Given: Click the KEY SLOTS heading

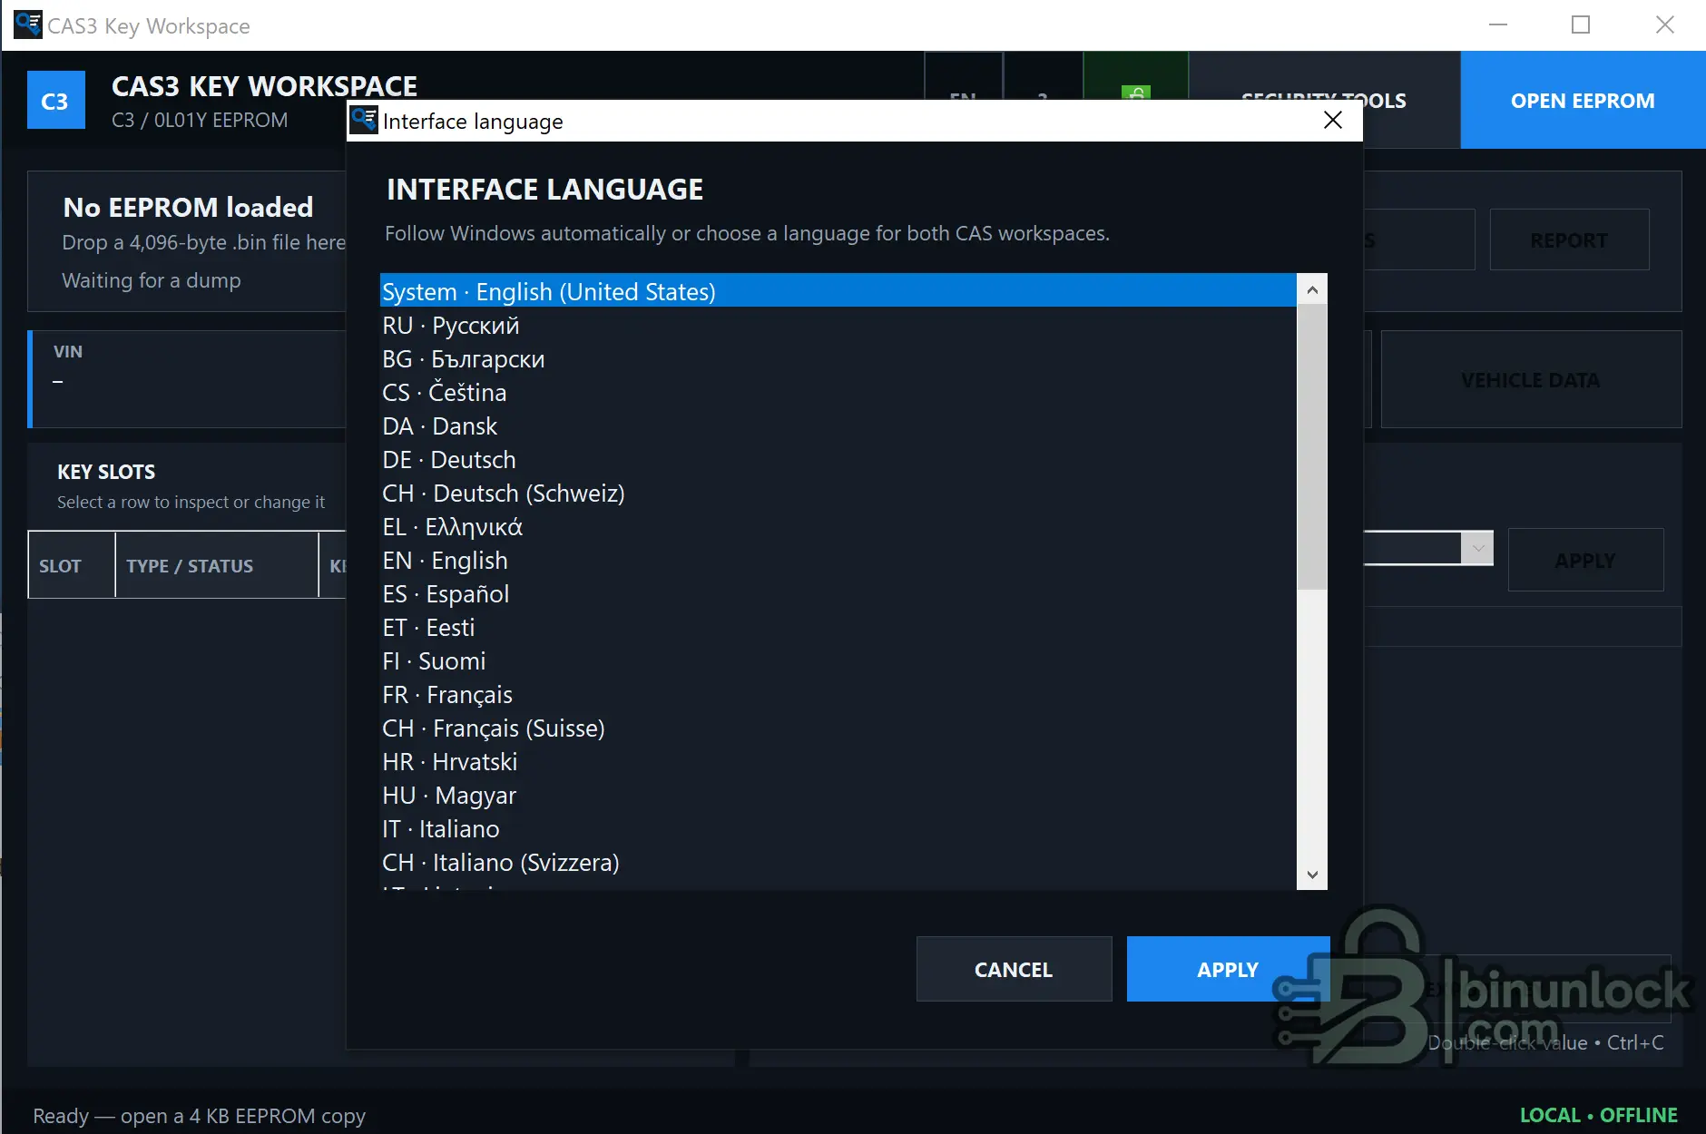Looking at the screenshot, I should pyautogui.click(x=106, y=472).
